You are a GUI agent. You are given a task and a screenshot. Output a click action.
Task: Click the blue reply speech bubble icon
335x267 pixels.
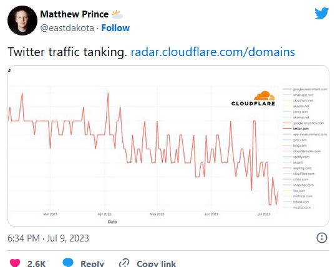68,263
